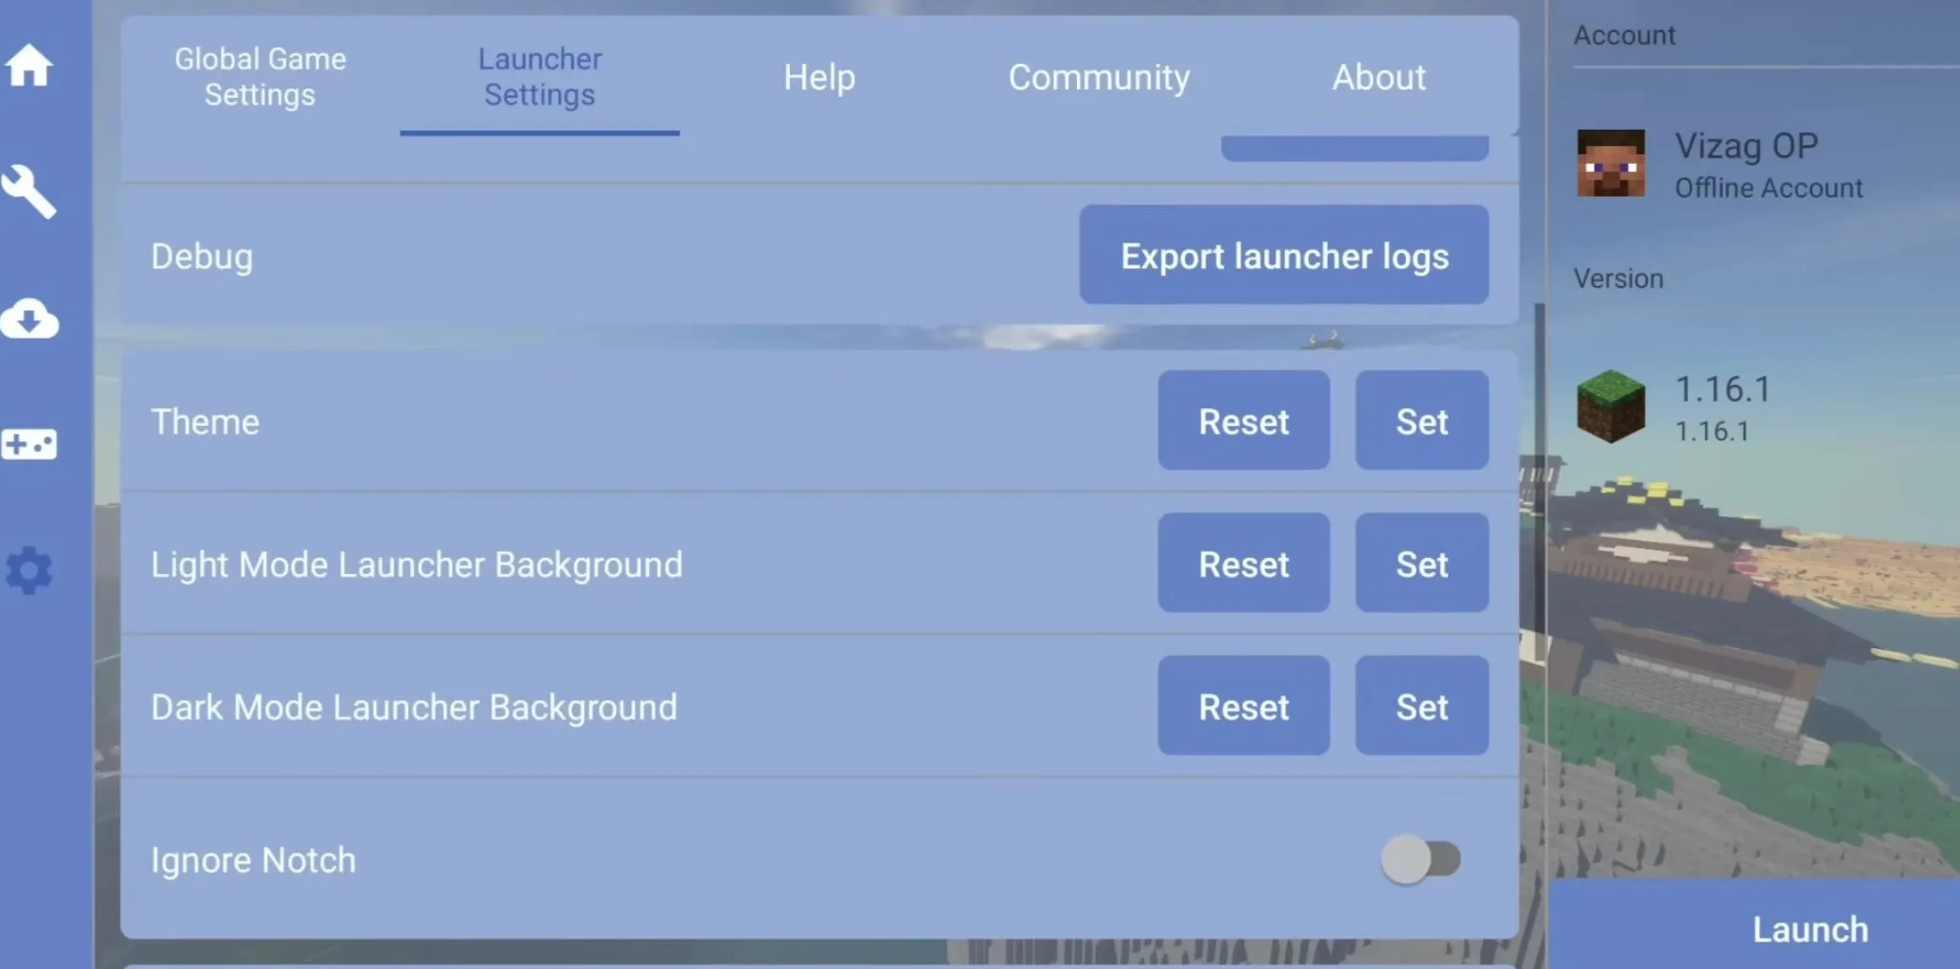Click the Theme label
Image resolution: width=1960 pixels, height=969 pixels.
pyautogui.click(x=205, y=421)
